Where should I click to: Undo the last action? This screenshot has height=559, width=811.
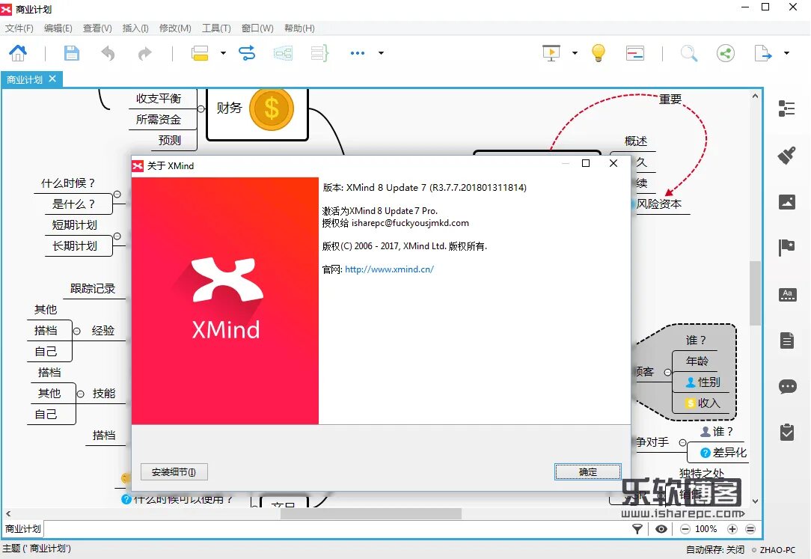[108, 52]
